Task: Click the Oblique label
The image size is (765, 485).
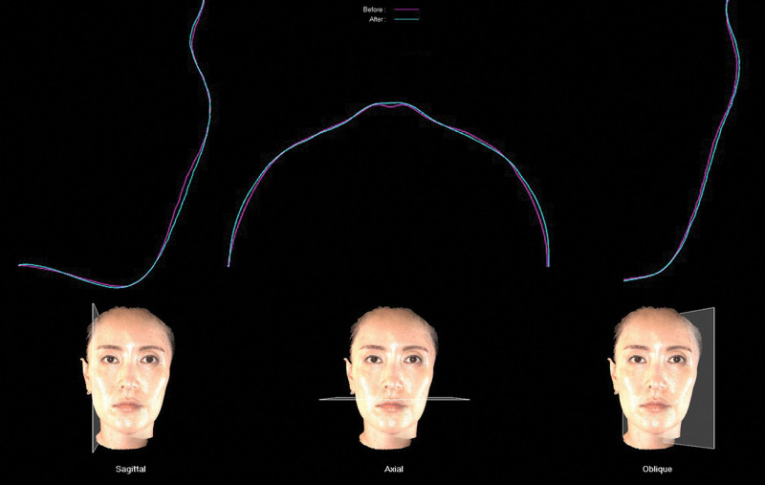Action: [657, 469]
